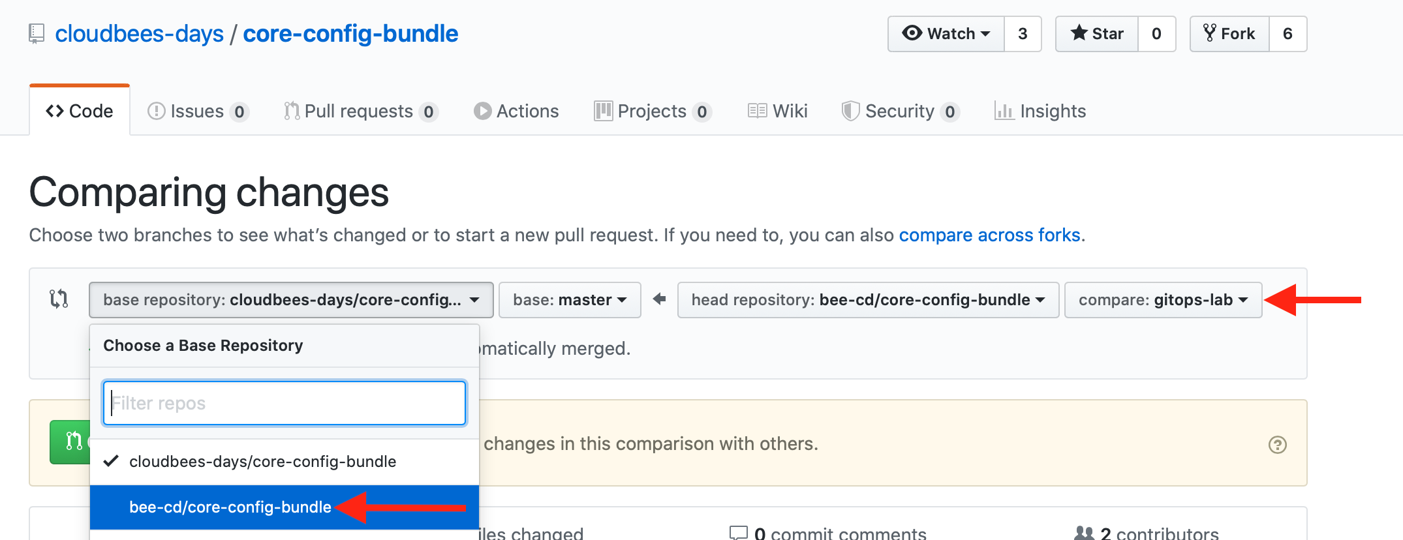Click the help question mark icon
This screenshot has height=540, width=1403.
pos(1277,445)
